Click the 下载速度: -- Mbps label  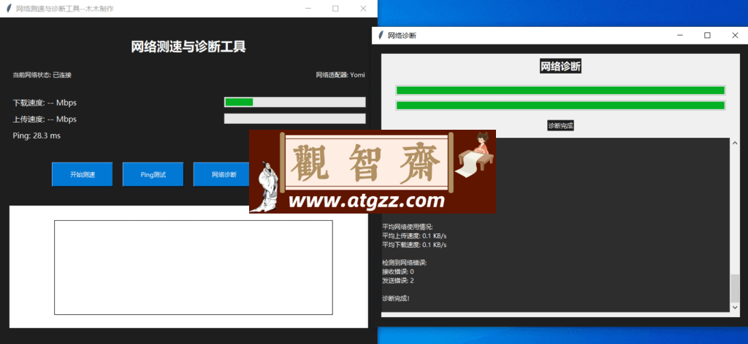tap(45, 103)
